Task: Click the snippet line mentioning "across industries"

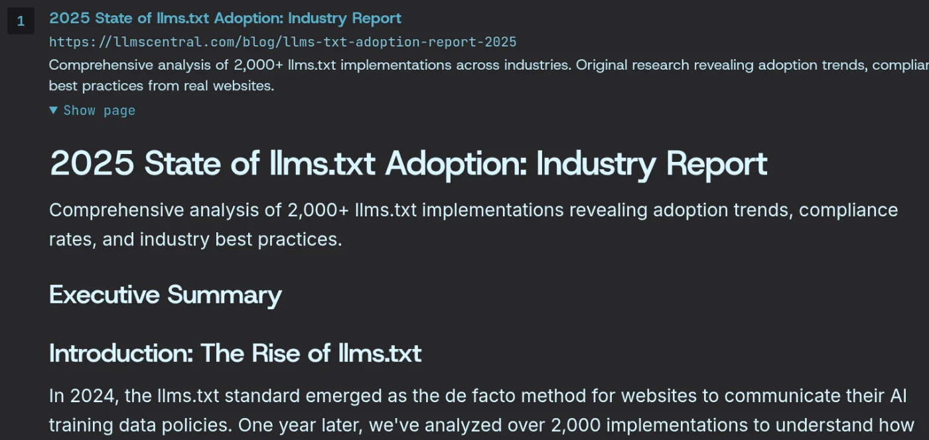Action: point(489,65)
